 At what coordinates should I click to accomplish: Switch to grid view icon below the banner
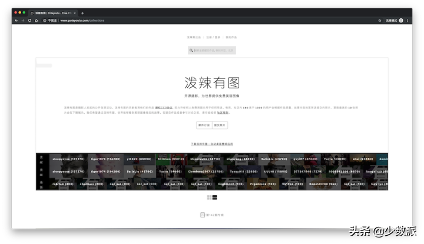point(209,197)
